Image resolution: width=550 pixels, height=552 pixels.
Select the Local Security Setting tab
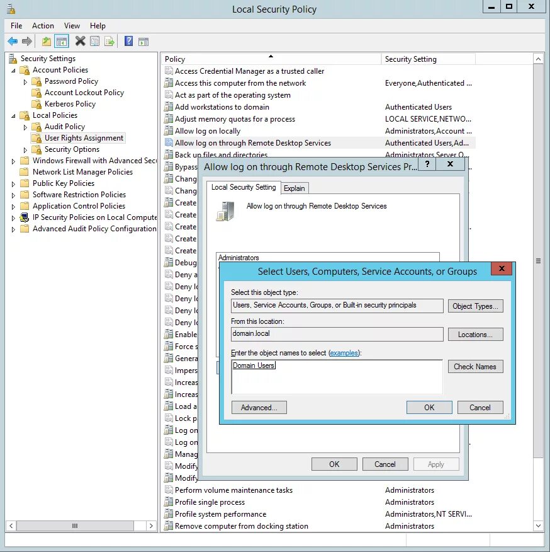[x=244, y=187]
